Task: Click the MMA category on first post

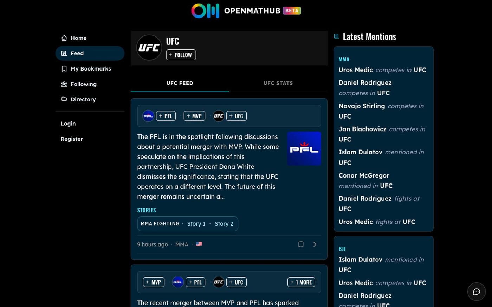Action: (x=182, y=245)
